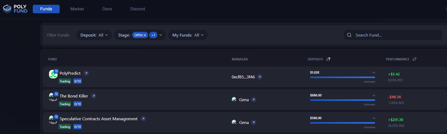This screenshot has height=134, width=447.
Task: Open The Bond Killer external link arrow
Action: pyautogui.click(x=94, y=96)
